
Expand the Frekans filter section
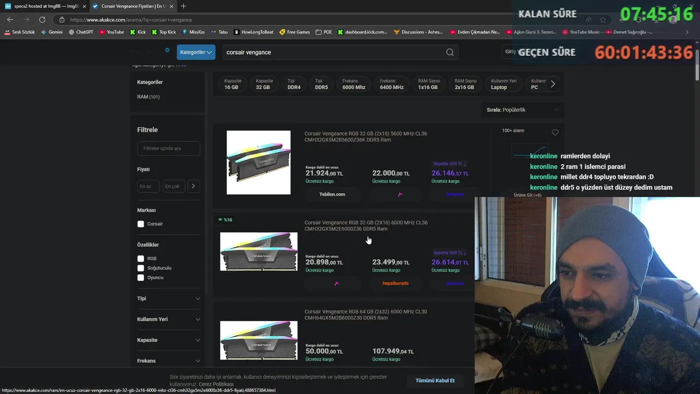168,361
